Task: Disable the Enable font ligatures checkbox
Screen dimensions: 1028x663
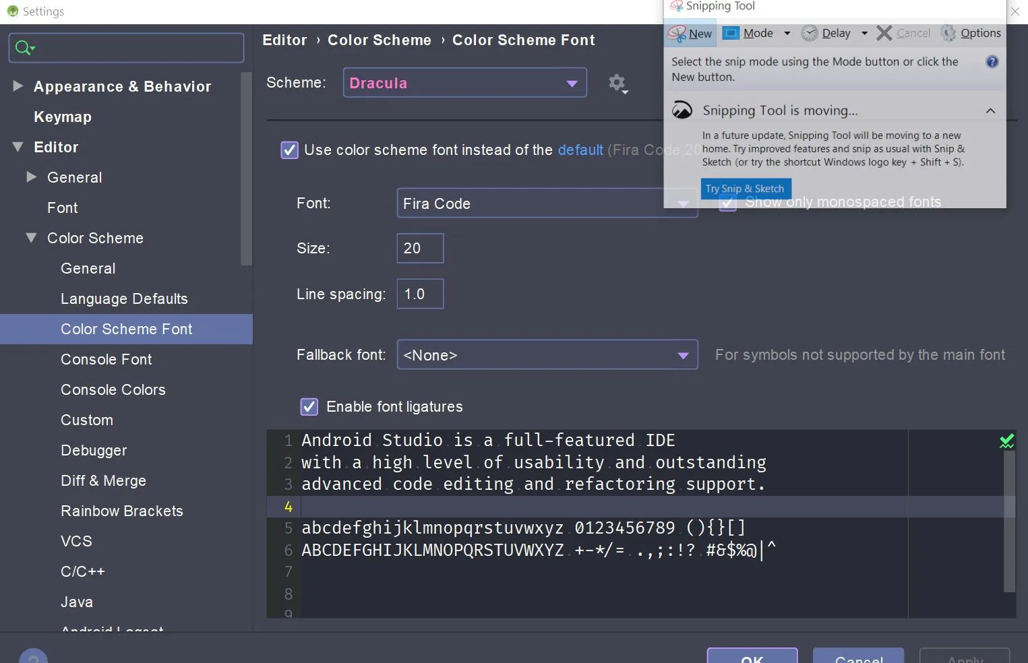Action: pyautogui.click(x=309, y=407)
